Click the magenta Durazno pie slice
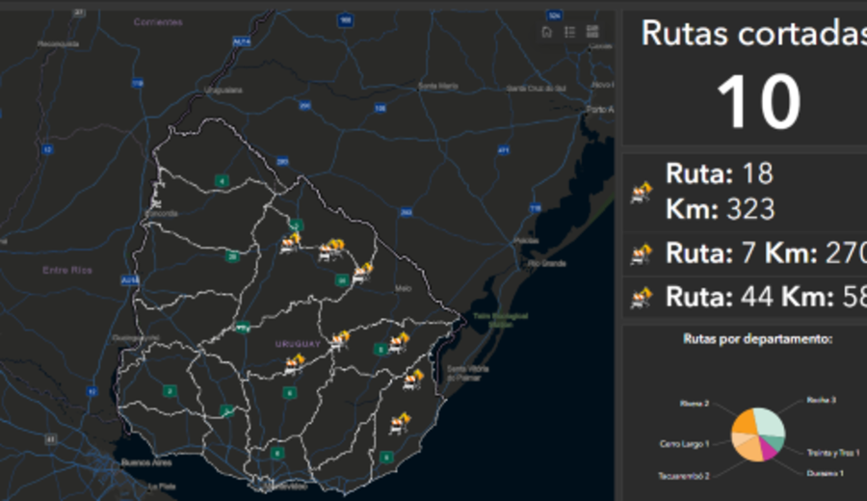The width and height of the screenshot is (867, 501). (x=768, y=448)
